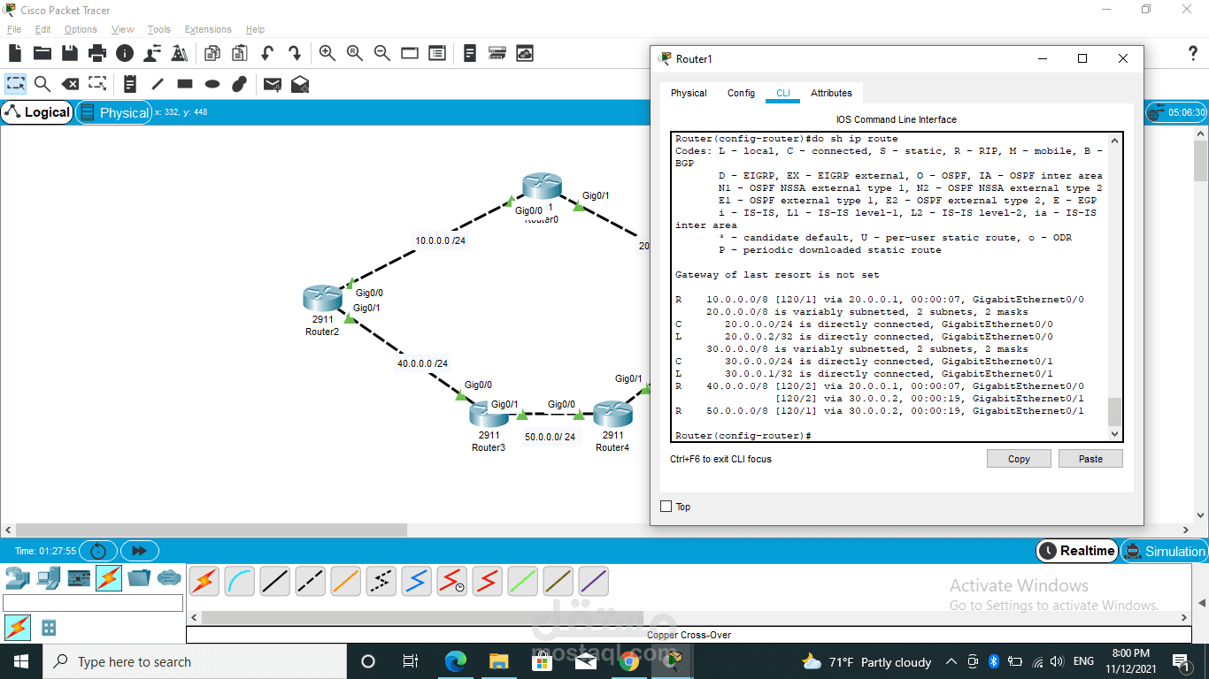Open the Network Information icon
Screen dimensions: 1209x679
pyautogui.click(x=125, y=53)
